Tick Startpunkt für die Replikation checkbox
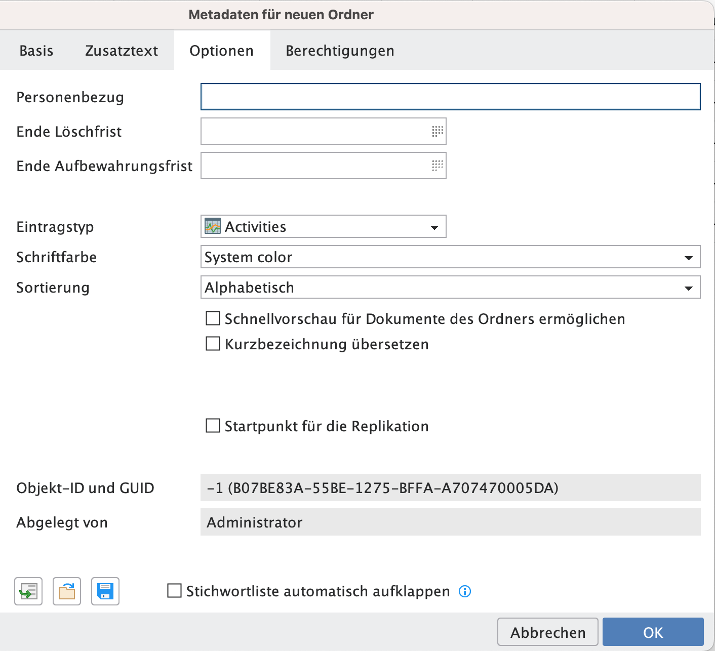This screenshot has width=715, height=651. point(213,426)
